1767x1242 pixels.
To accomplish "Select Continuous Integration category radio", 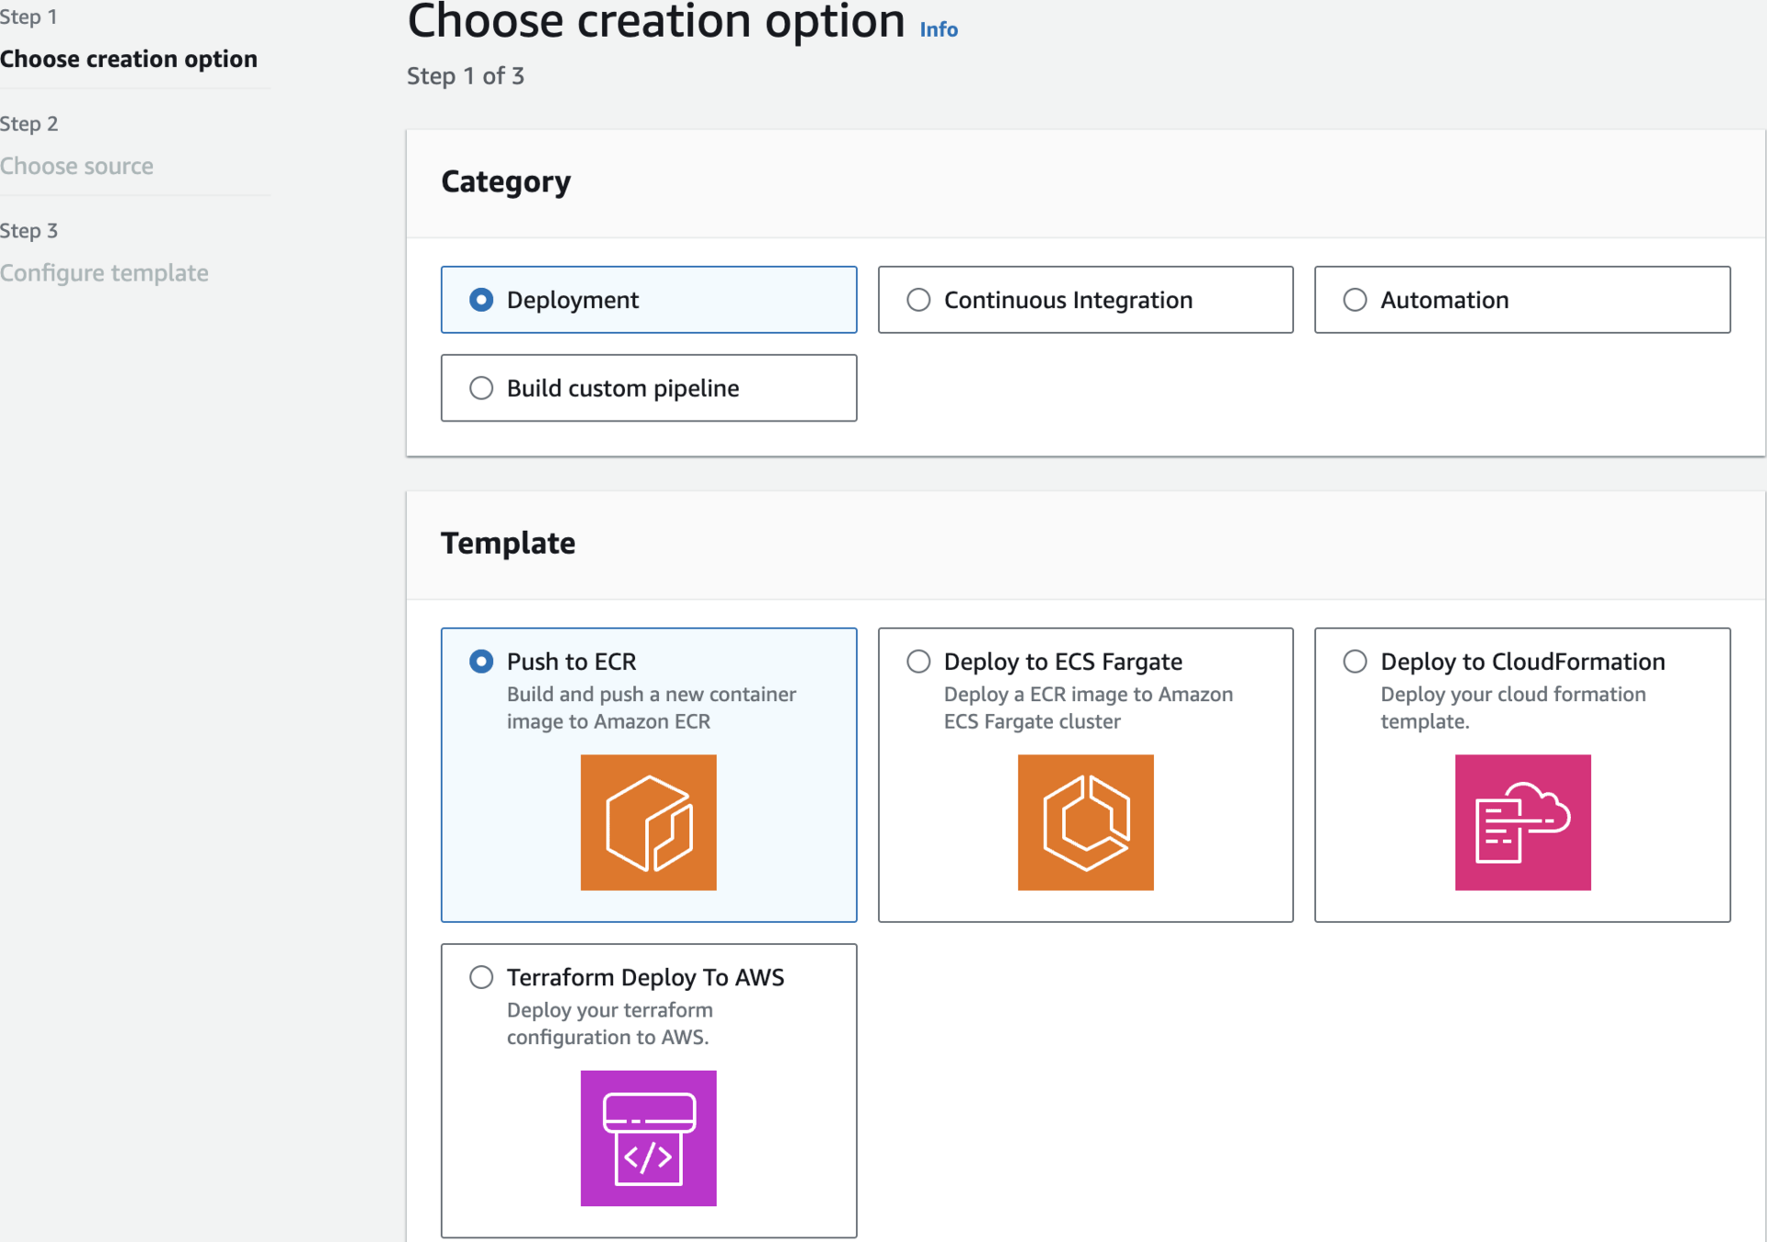I will (918, 300).
